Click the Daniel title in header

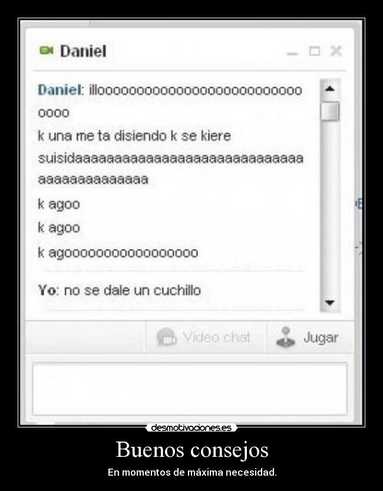(x=83, y=51)
